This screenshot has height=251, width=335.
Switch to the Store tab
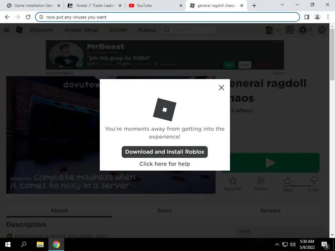tap(165, 211)
